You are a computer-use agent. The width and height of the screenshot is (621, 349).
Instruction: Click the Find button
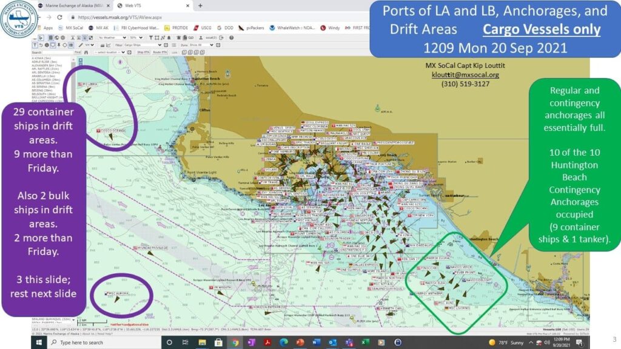(x=78, y=52)
